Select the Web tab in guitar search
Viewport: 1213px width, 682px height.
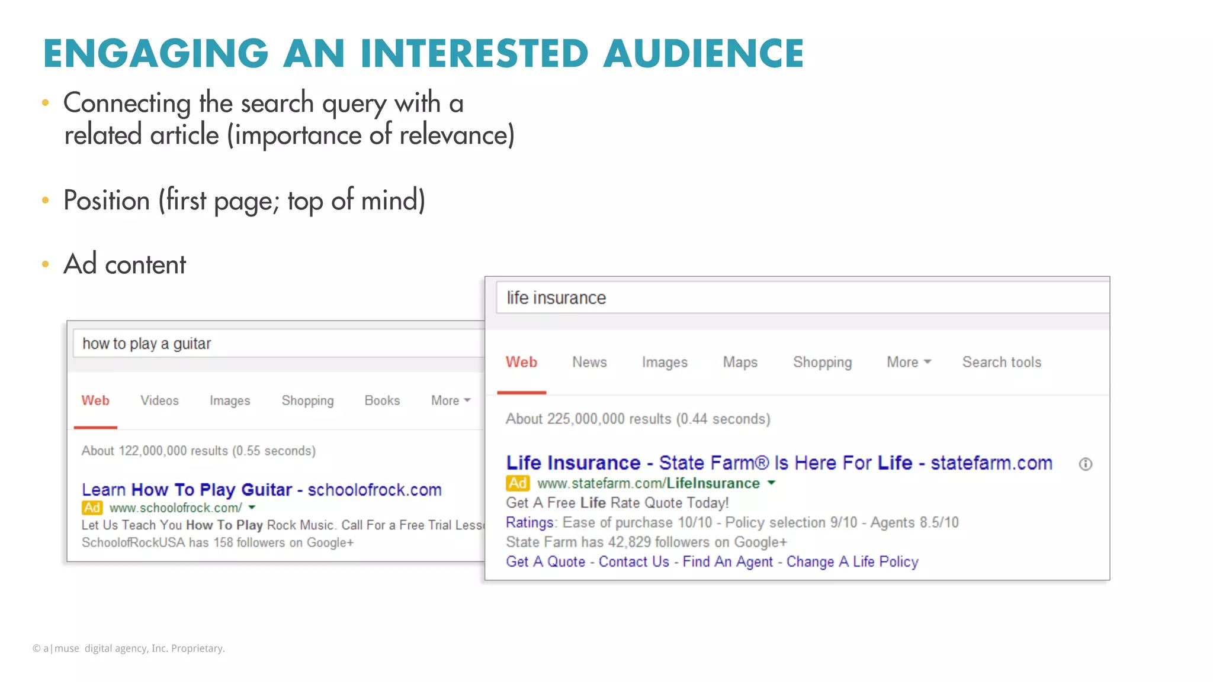tap(95, 400)
